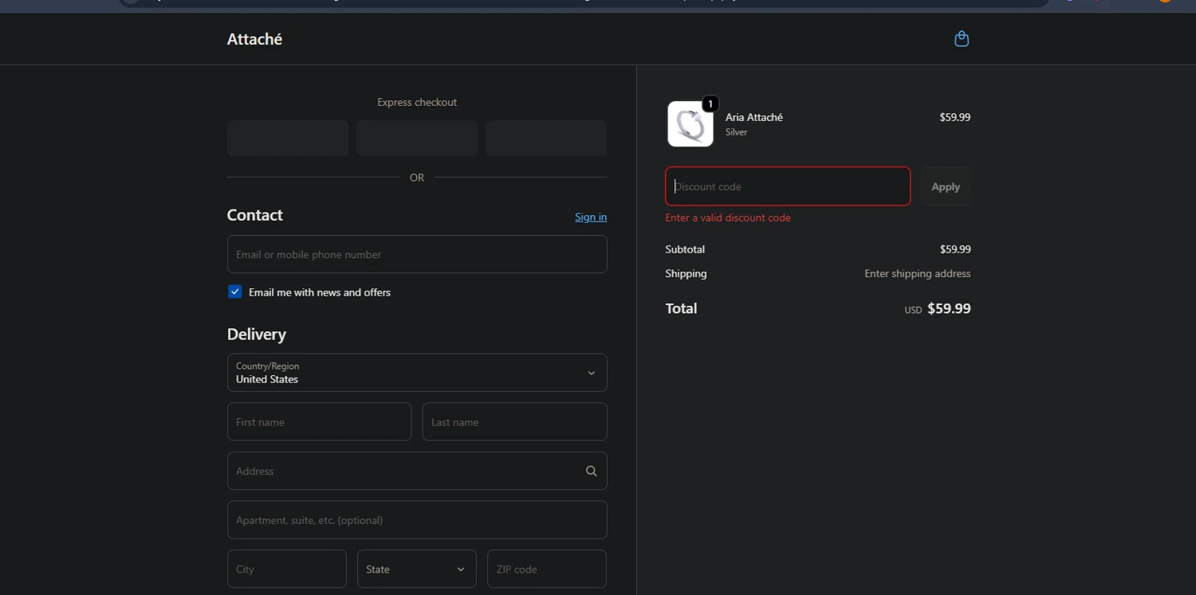This screenshot has height=595, width=1196.
Task: Click the Apply discount button
Action: 946,186
